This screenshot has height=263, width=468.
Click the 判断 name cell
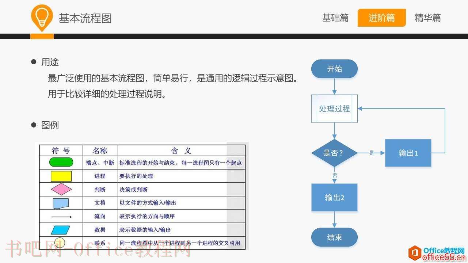click(100, 190)
